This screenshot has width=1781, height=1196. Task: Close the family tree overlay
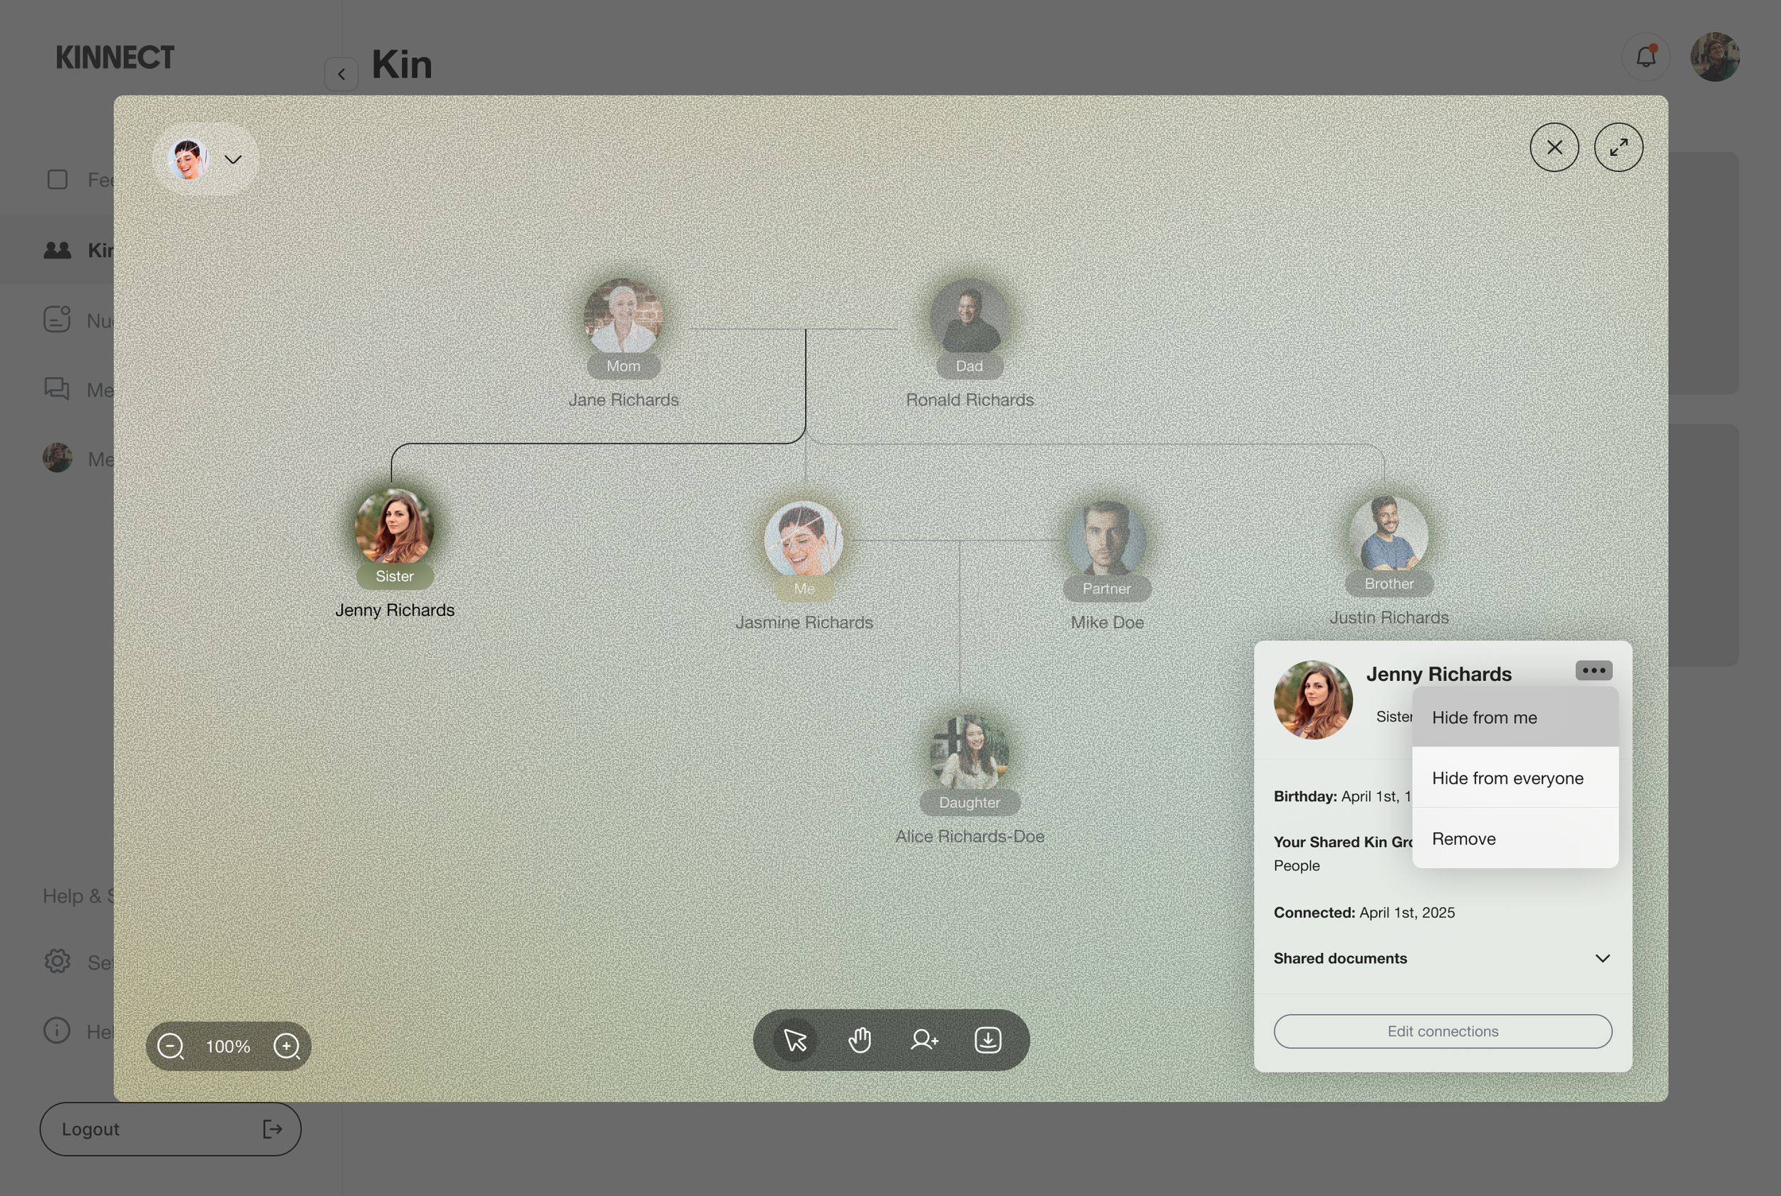1554,147
